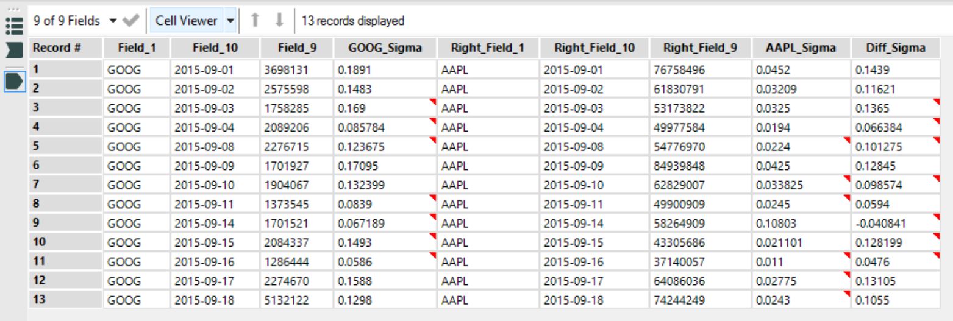The height and width of the screenshot is (321, 953).
Task: Click AAPL_Sigma cell 0.033825
Action: 801,185
